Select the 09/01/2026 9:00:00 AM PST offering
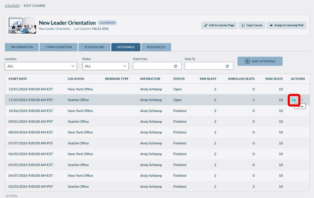Image resolution: width=314 pixels, height=198 pixels. coord(157,122)
